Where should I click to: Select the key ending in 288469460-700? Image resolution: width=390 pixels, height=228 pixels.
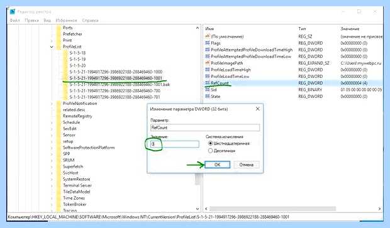(114, 91)
